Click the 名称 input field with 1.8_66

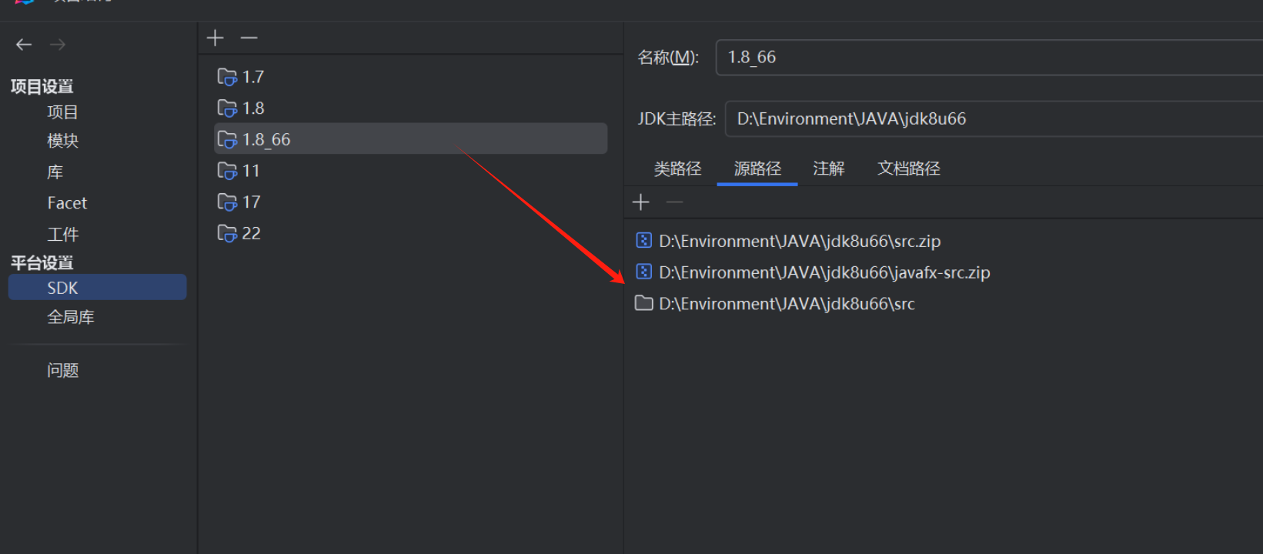click(x=990, y=58)
